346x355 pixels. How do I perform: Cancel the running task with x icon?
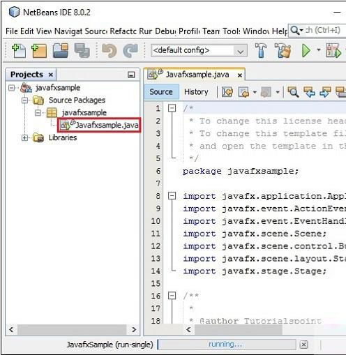303,345
